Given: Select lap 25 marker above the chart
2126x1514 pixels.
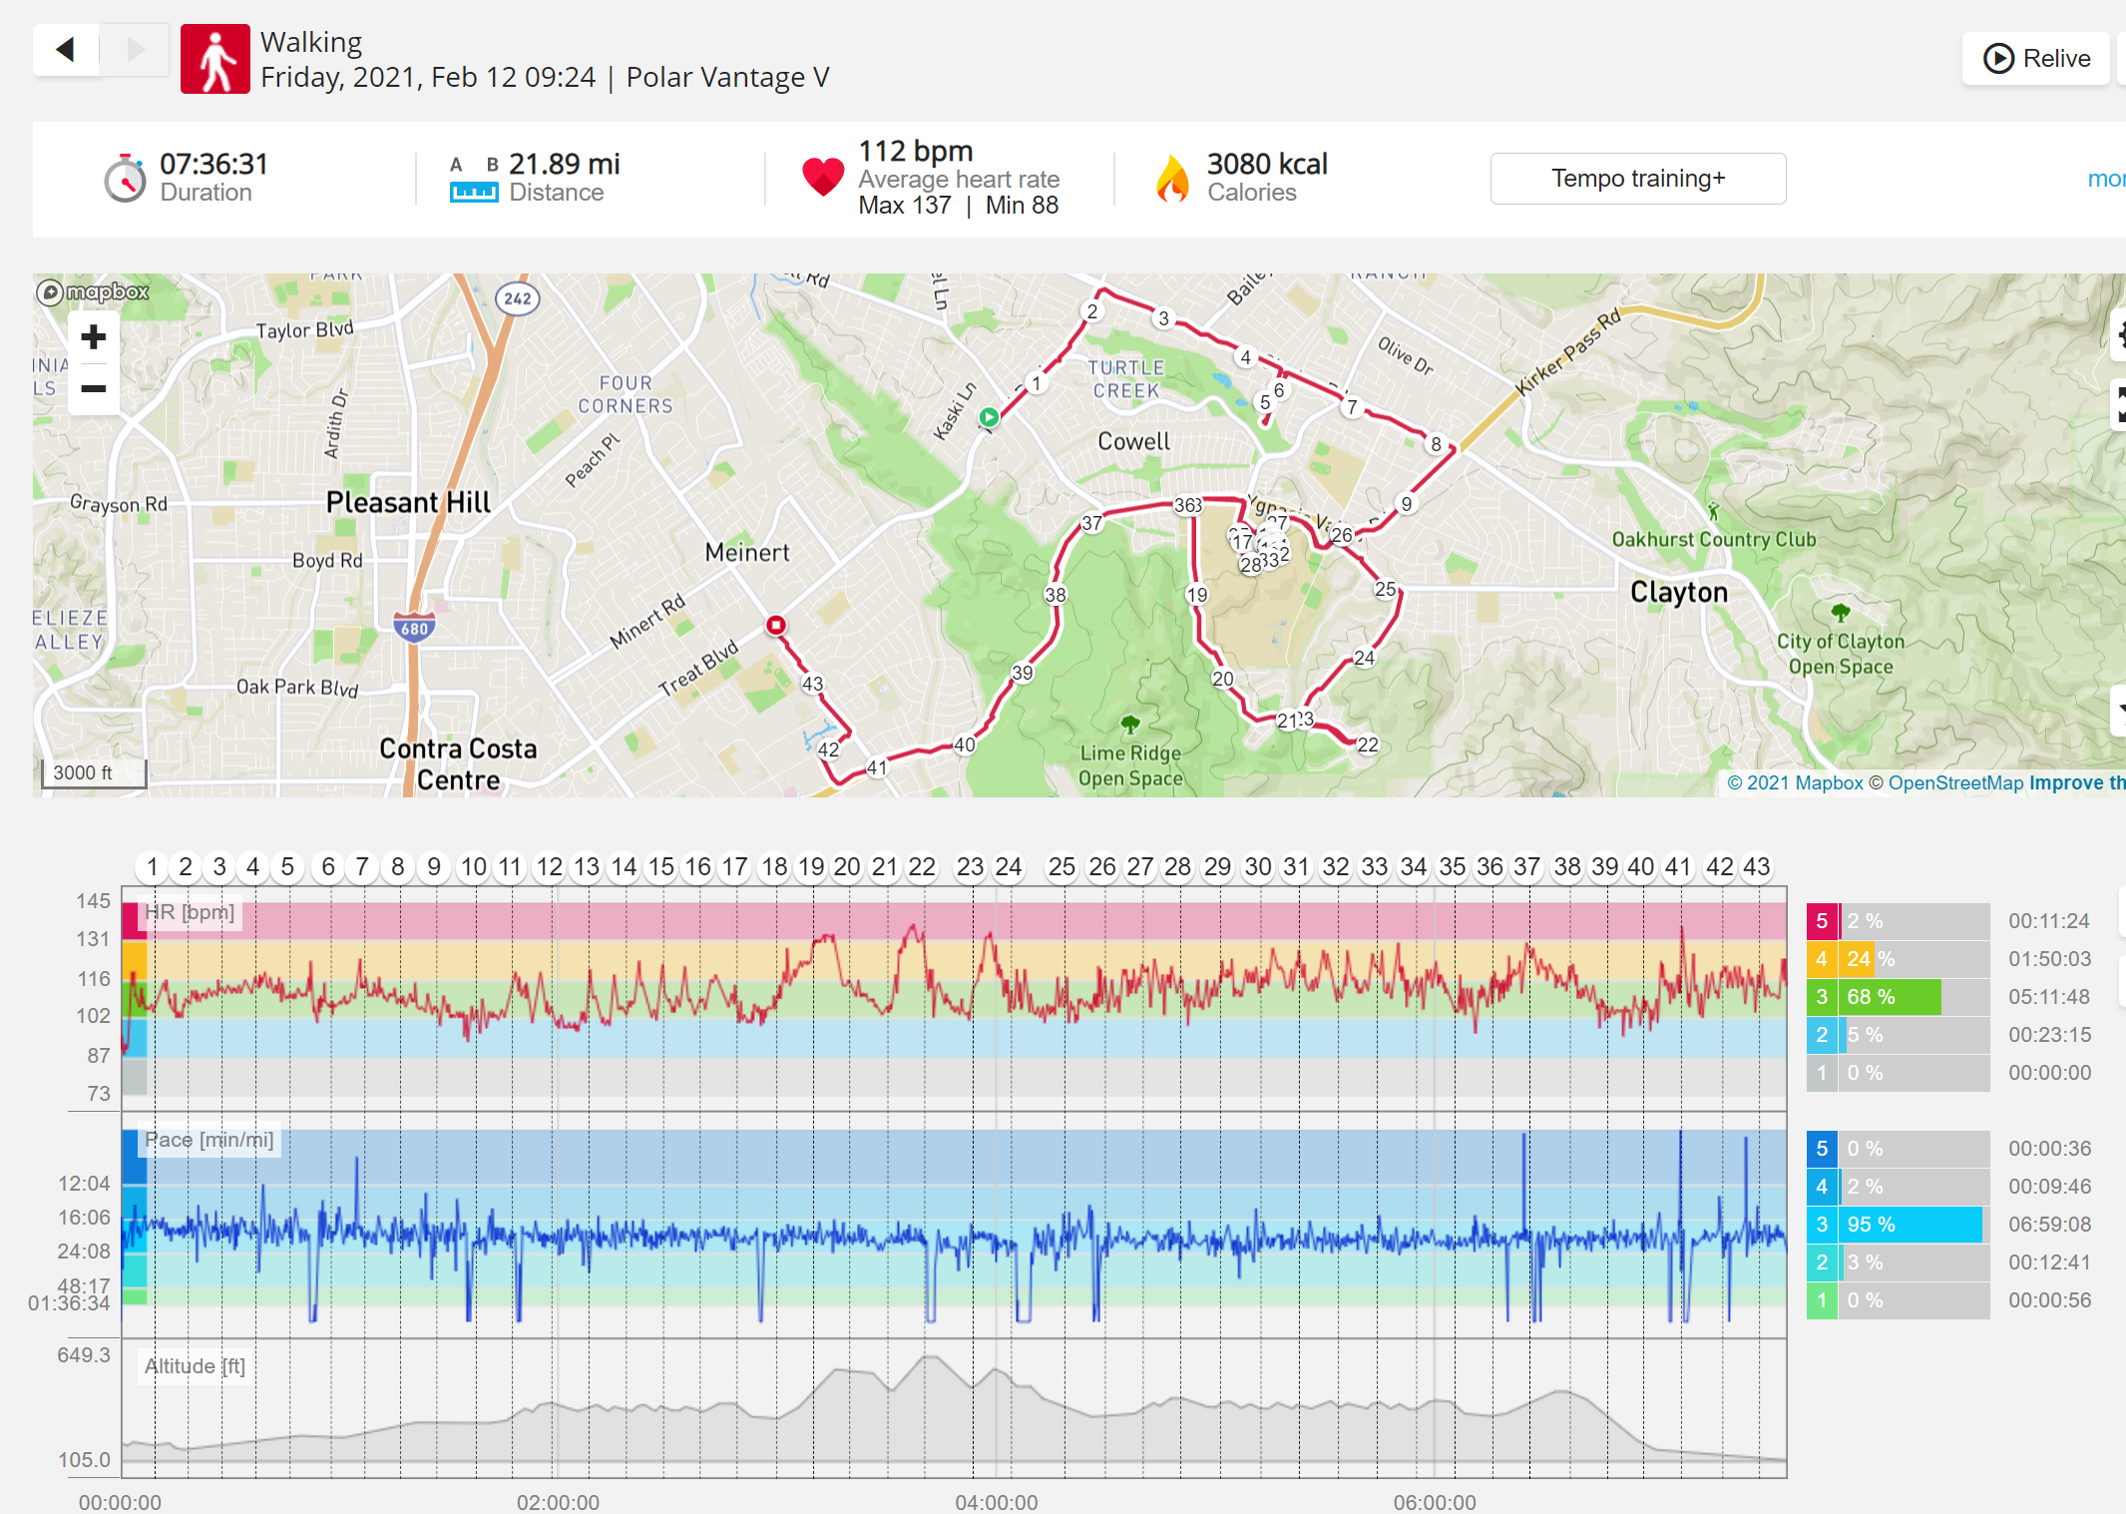Looking at the screenshot, I should (x=1063, y=866).
